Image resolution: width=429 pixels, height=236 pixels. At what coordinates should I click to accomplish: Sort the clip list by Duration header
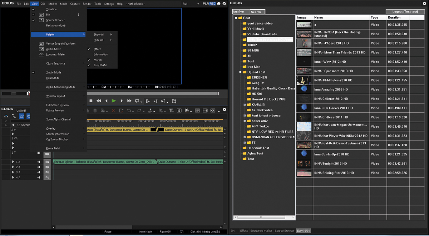[398, 17]
